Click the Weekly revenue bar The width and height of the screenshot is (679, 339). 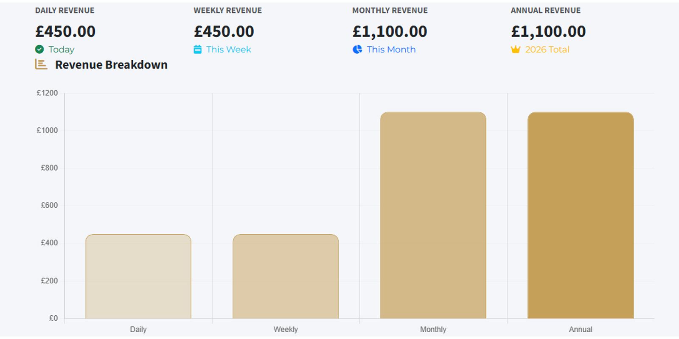pyautogui.click(x=286, y=276)
